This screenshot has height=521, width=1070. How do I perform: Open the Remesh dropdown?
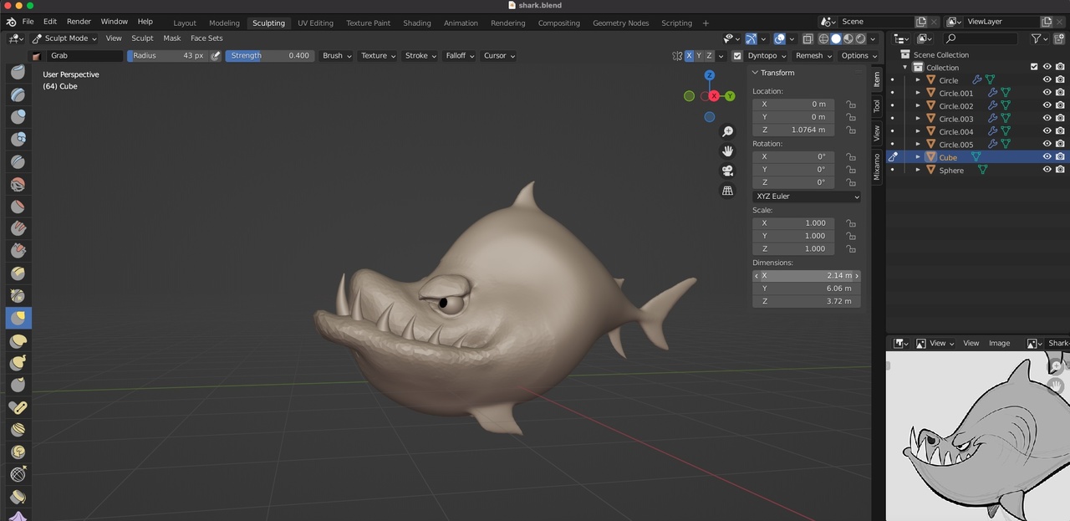(811, 55)
